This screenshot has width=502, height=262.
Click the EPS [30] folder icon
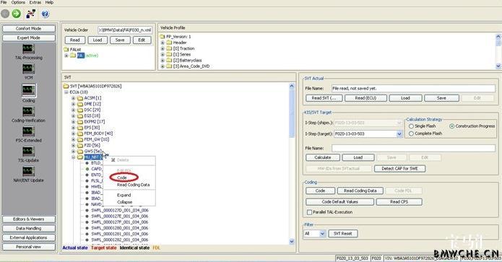click(x=80, y=127)
